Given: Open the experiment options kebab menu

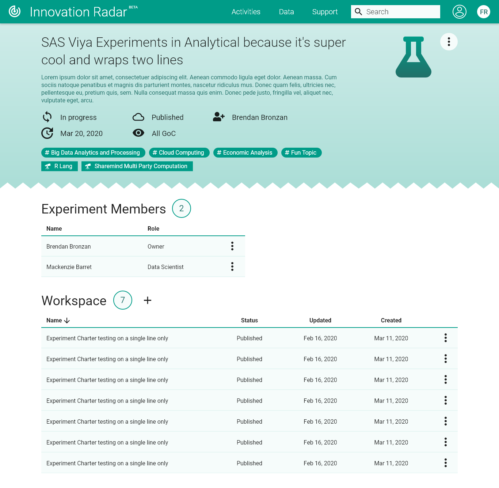Looking at the screenshot, I should 449,42.
